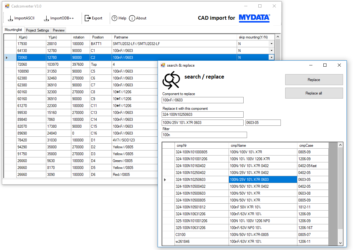This screenshot has height=250, width=354.
Task: Click X value 108890 in Mountinglist
Action: [x=31, y=71]
